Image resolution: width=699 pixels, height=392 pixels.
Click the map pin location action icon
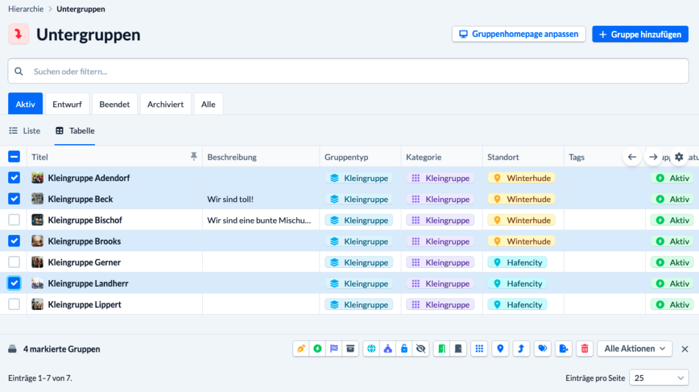point(500,349)
